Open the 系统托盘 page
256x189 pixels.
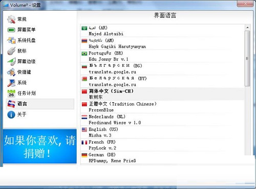point(26,40)
